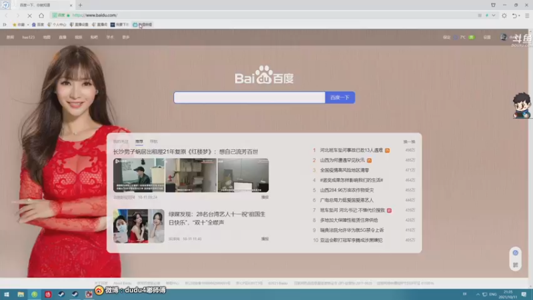This screenshot has height=300, width=533.
Task: Open the 收藏 favorites star in bookmarks bar
Action: [x=19, y=25]
